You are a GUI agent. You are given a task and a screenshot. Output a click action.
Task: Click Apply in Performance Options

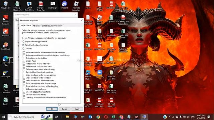pyautogui.click(x=77, y=109)
